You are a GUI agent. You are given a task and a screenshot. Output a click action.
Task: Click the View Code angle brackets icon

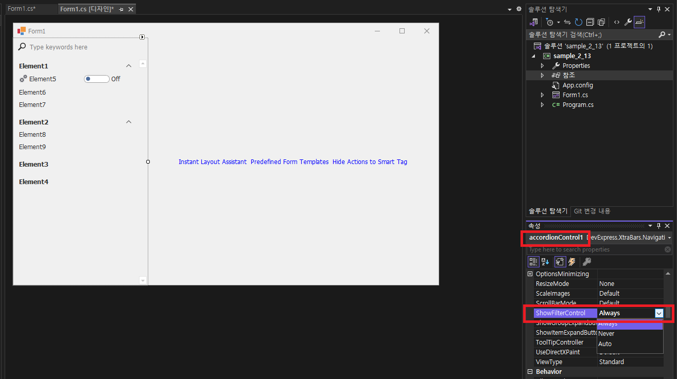[x=616, y=22]
